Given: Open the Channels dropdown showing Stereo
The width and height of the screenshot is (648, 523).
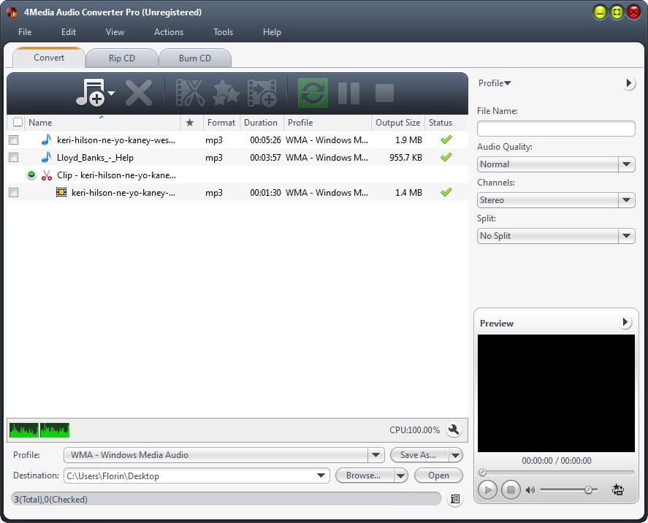Looking at the screenshot, I should pyautogui.click(x=627, y=199).
